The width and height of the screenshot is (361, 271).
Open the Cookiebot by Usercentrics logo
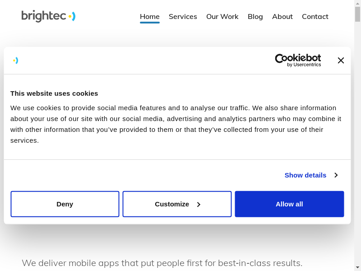(x=298, y=60)
